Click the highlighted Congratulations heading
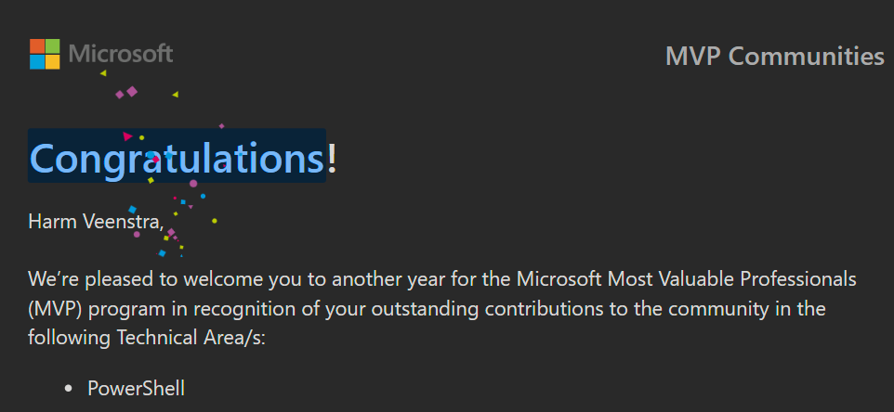The width and height of the screenshot is (894, 412). [177, 157]
